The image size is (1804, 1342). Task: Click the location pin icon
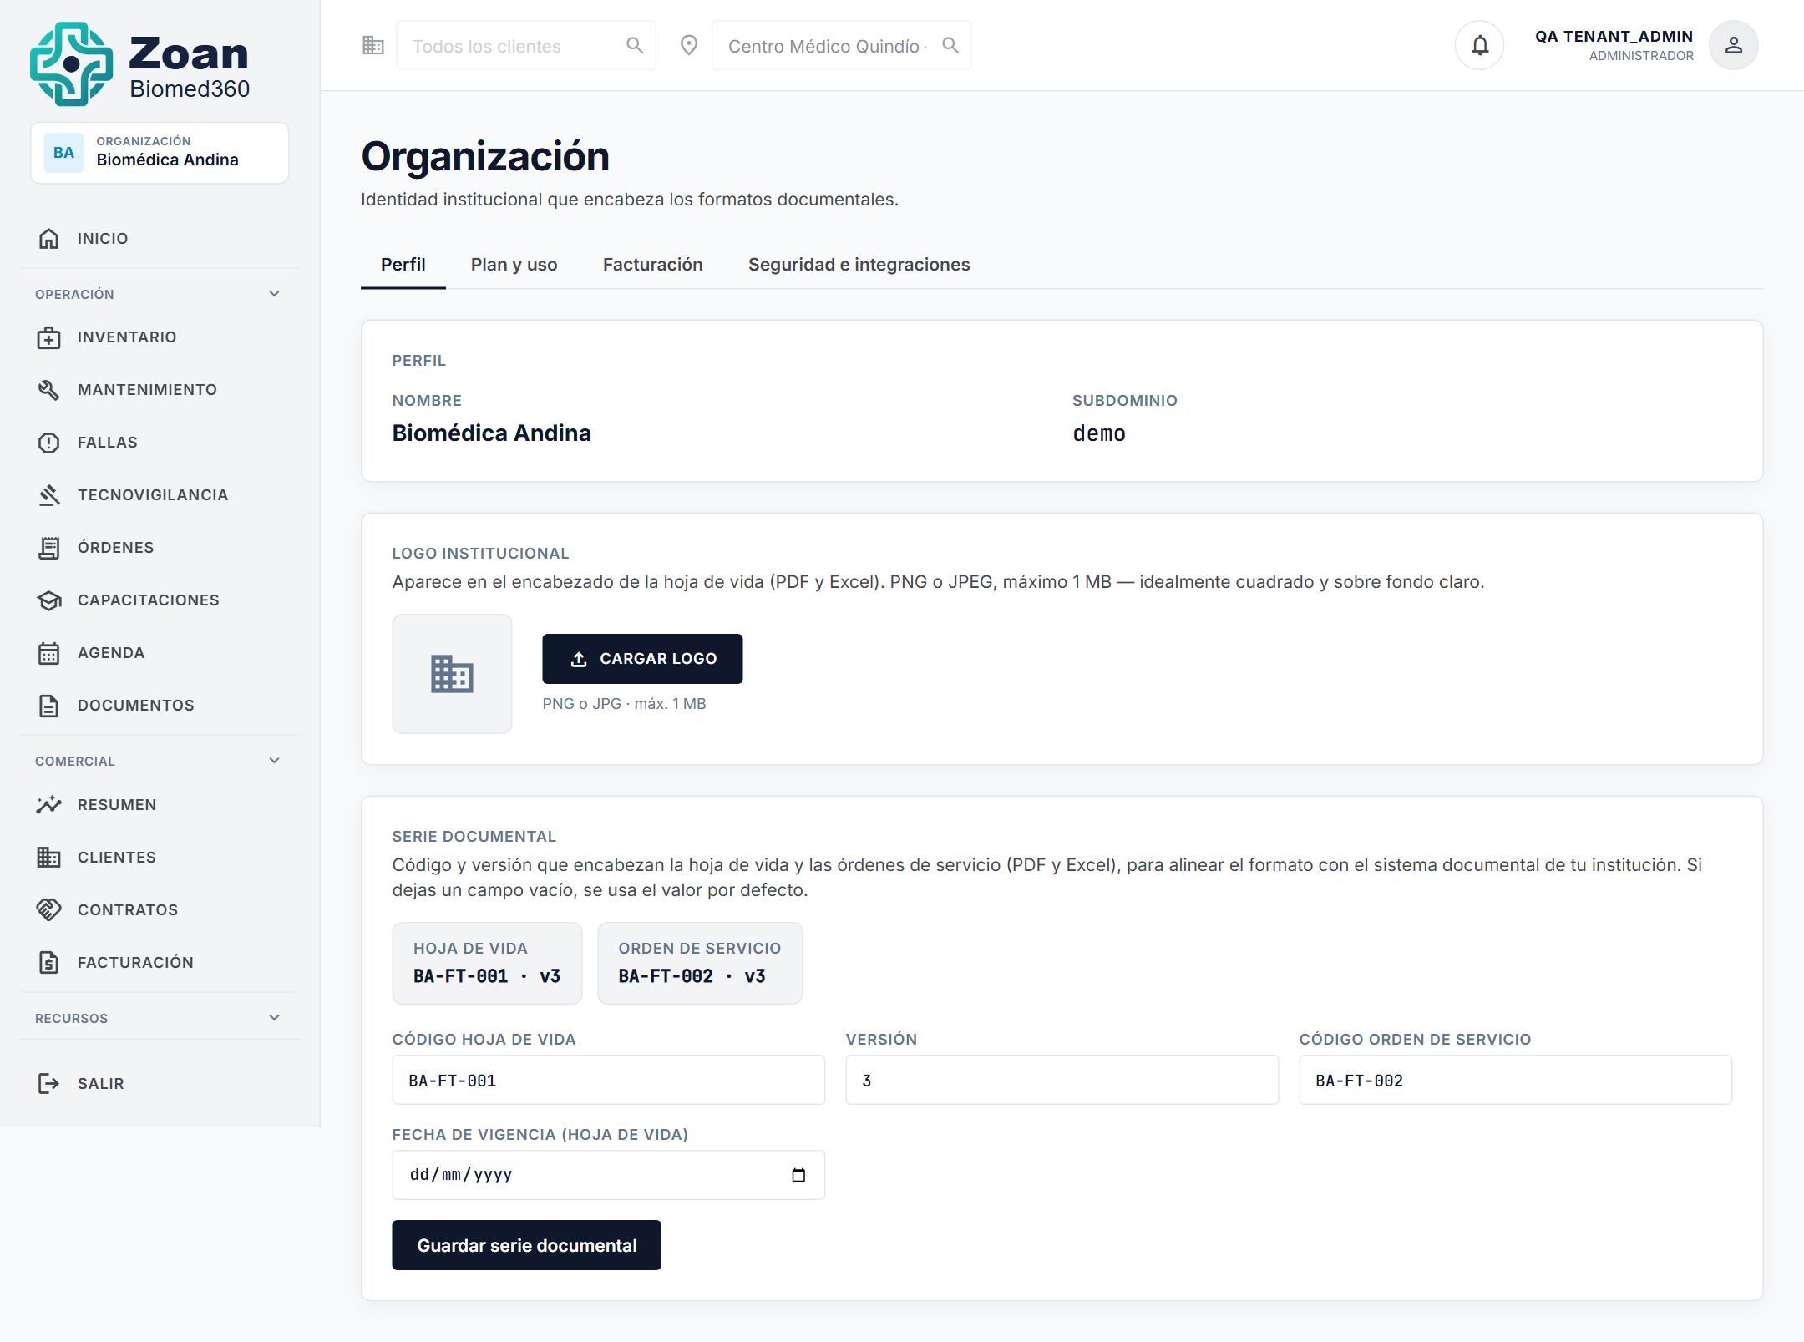(x=689, y=45)
